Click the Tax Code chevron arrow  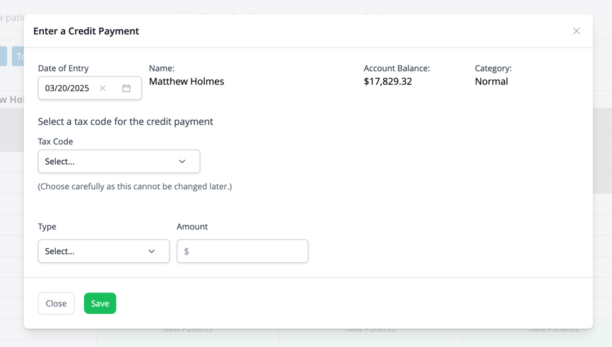182,161
